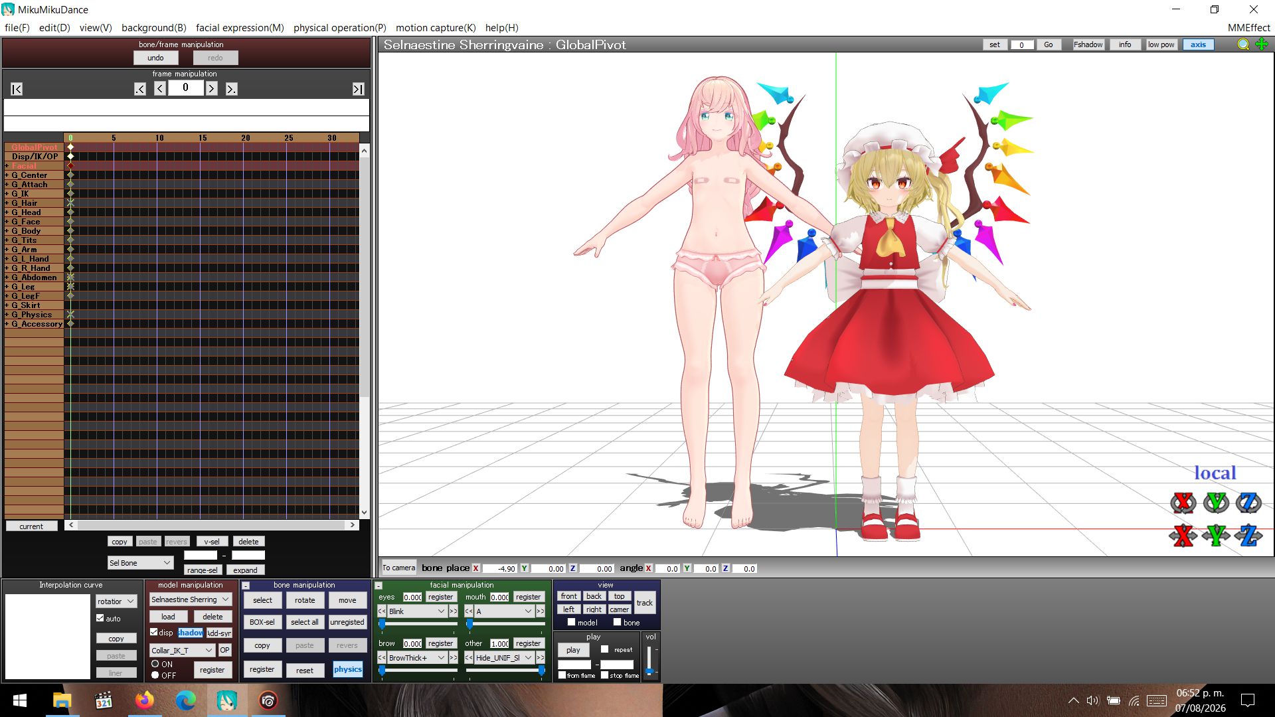Select the OFF radio button
This screenshot has width=1275, height=717.
coord(155,675)
